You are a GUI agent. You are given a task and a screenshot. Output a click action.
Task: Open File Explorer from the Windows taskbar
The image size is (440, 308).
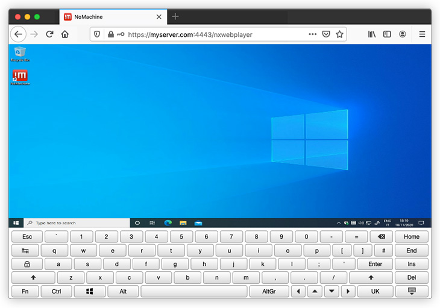(183, 223)
